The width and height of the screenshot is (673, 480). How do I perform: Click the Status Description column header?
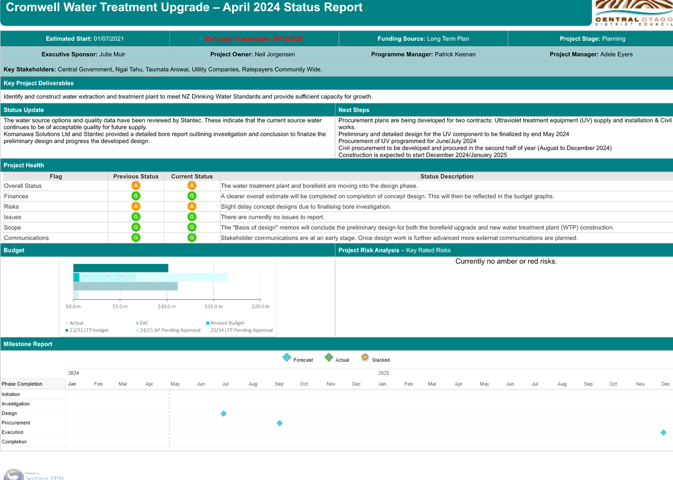[x=447, y=176]
